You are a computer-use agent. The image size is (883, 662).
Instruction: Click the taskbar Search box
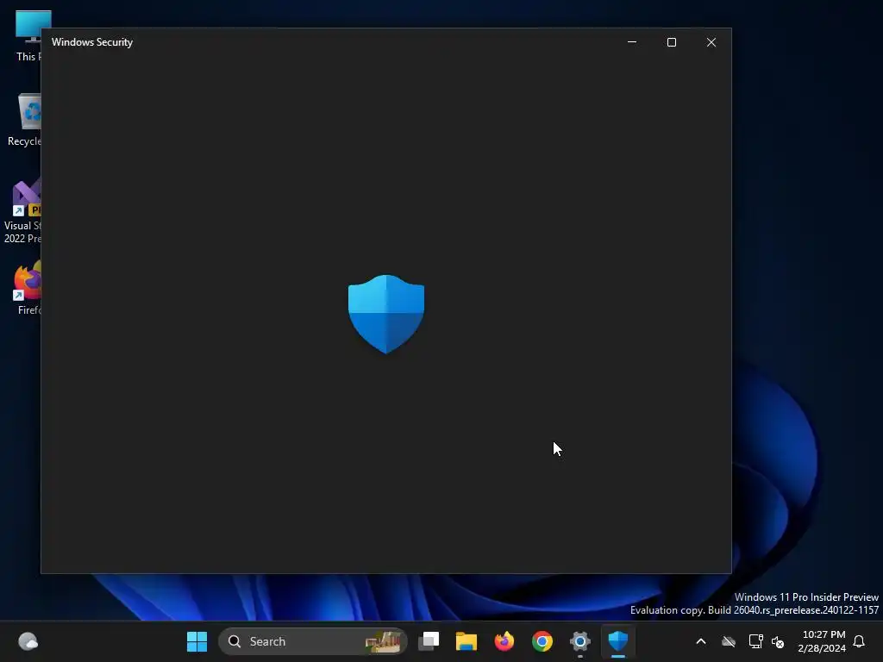click(x=312, y=641)
